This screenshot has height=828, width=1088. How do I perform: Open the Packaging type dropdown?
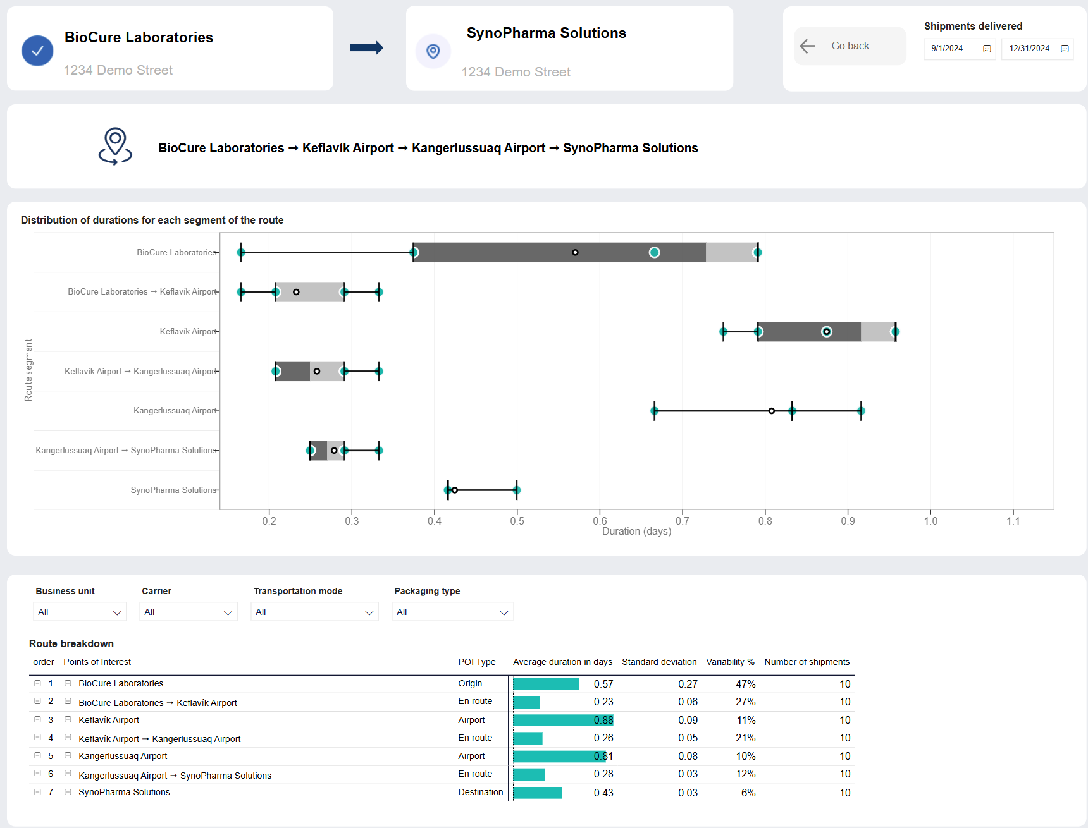click(453, 612)
